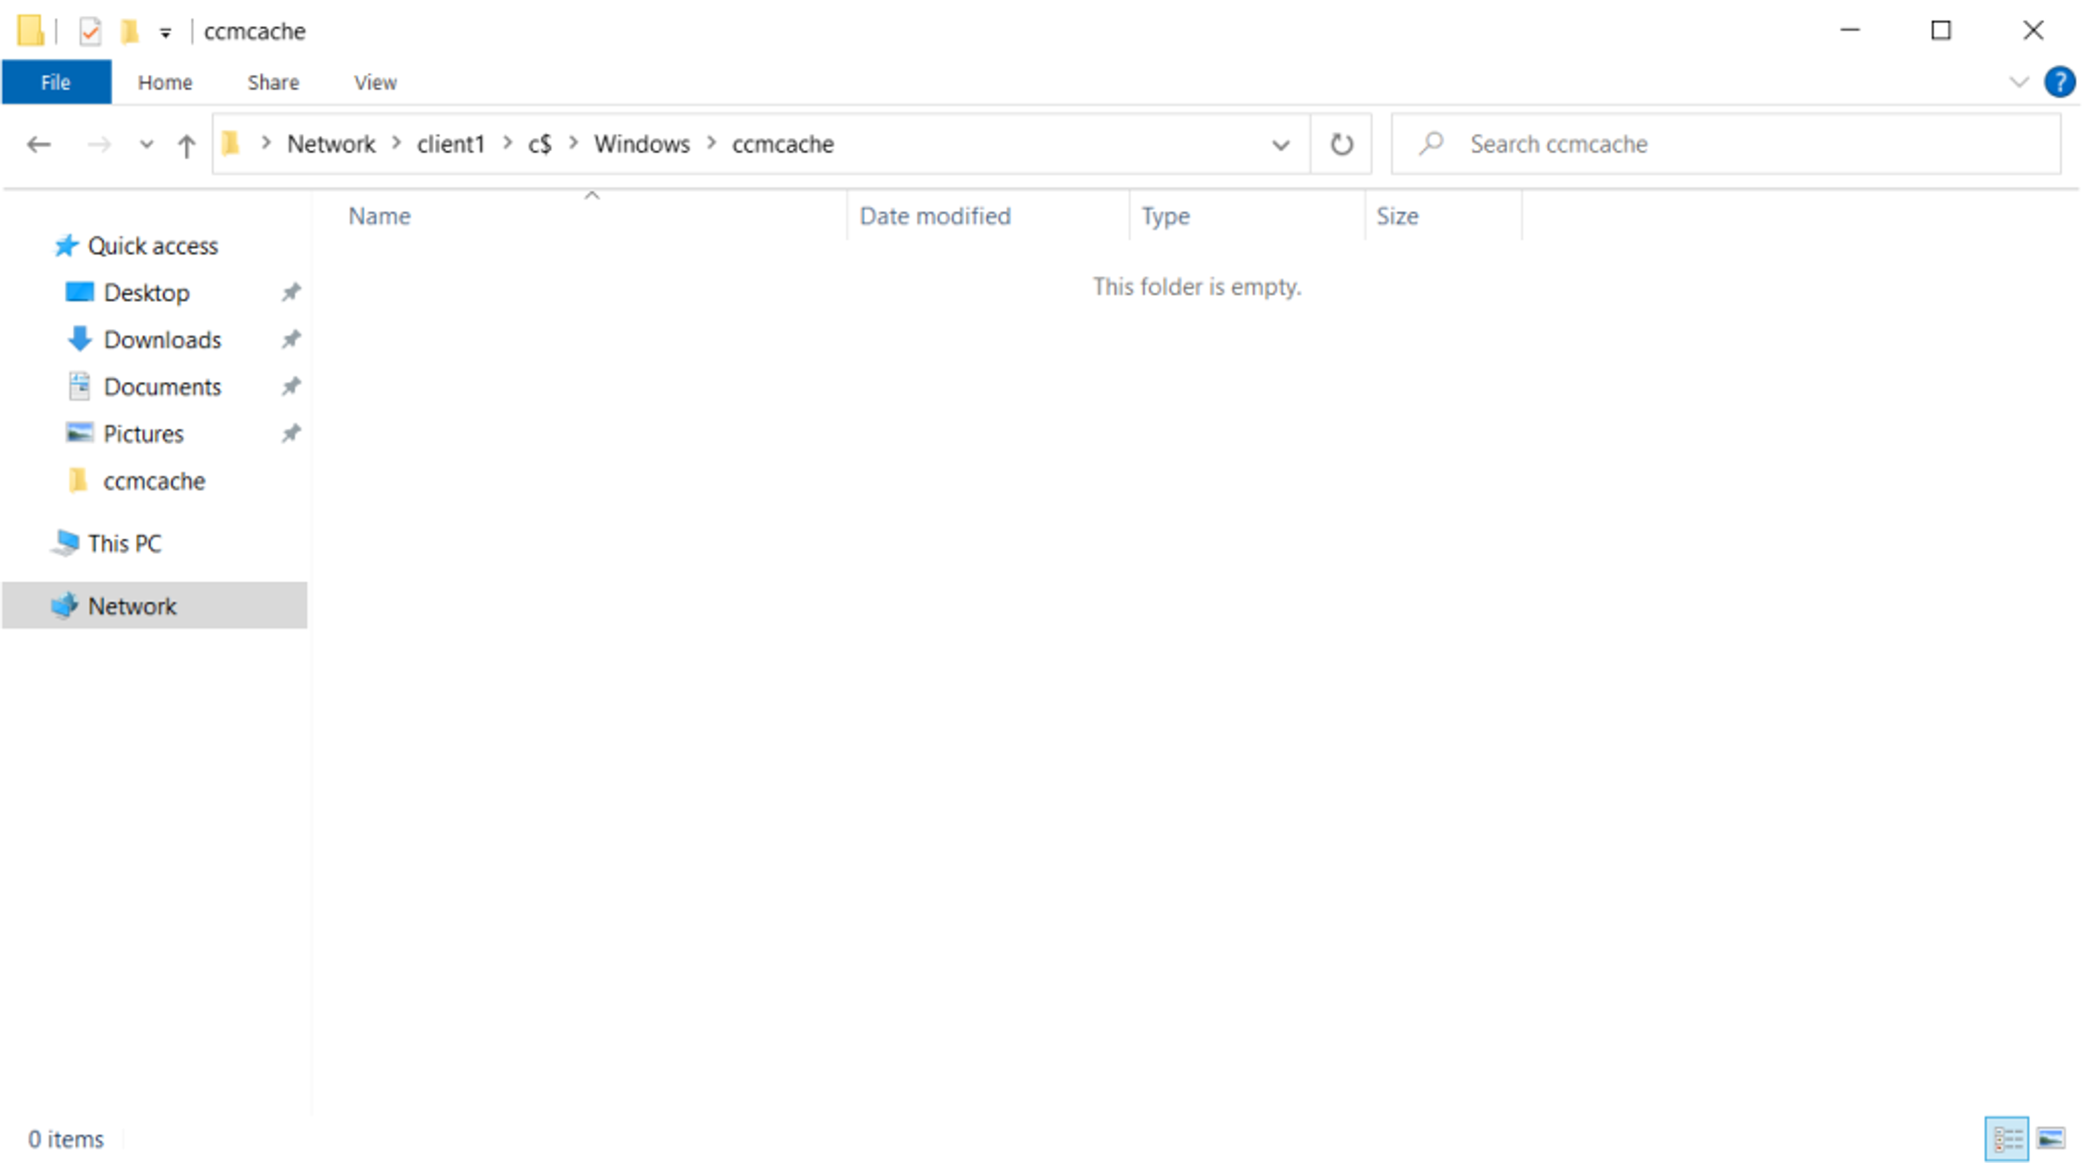Open ccmcache in Quick access list
The width and height of the screenshot is (2082, 1163).
point(153,481)
